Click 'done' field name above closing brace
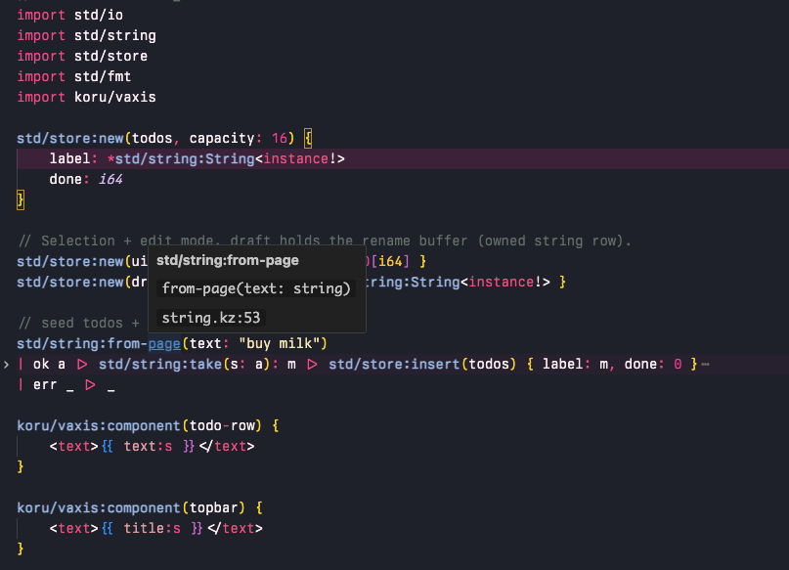The width and height of the screenshot is (789, 570). 66,180
